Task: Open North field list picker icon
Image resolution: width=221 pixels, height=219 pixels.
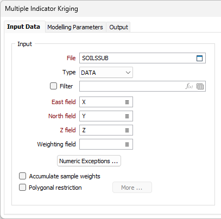Action: click(x=127, y=116)
